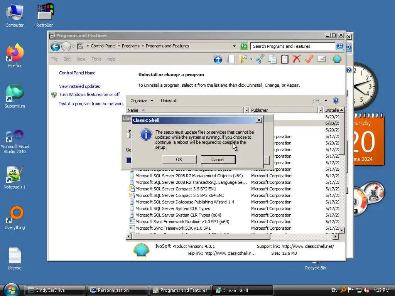The image size is (395, 296).
Task: Click the Paste clipboard icon
Action: coord(285,59)
